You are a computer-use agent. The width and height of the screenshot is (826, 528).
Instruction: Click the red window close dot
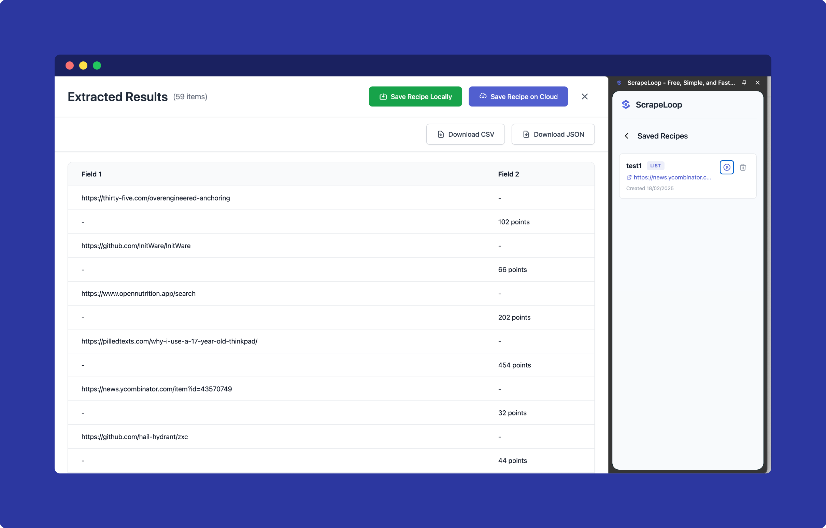point(70,65)
